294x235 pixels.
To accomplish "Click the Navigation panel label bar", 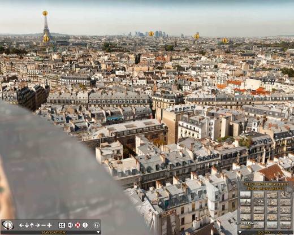I will tap(54, 233).
